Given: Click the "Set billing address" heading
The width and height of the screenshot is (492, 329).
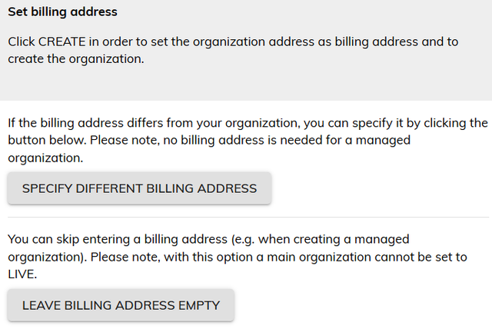Looking at the screenshot, I should click(x=62, y=12).
